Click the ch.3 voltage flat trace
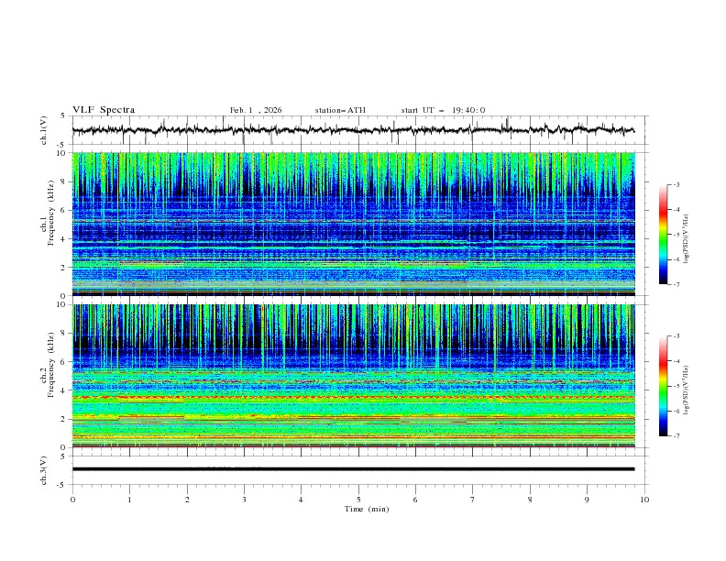The height and width of the screenshot is (561, 726). (x=353, y=469)
